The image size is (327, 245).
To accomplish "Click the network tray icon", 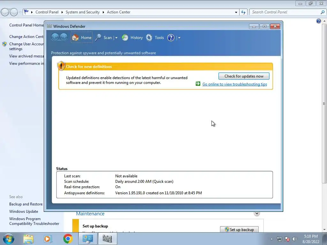I will pyautogui.click(x=279, y=239).
